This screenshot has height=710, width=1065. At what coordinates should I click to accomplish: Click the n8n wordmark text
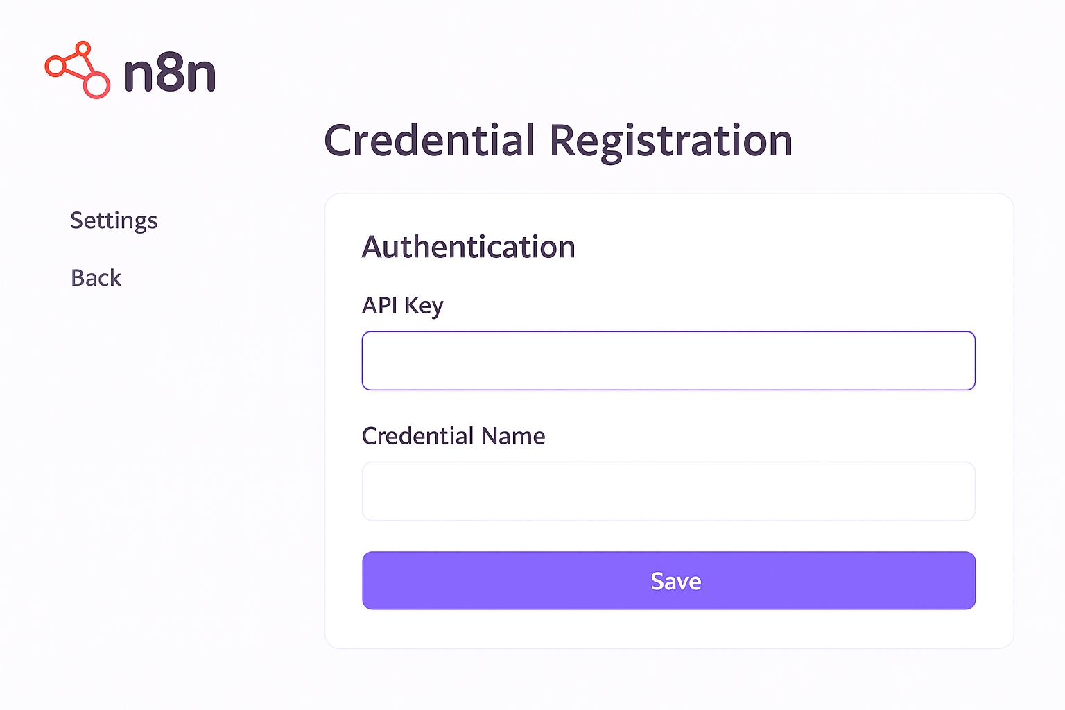click(170, 73)
